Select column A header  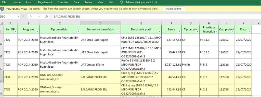click(10, 23)
